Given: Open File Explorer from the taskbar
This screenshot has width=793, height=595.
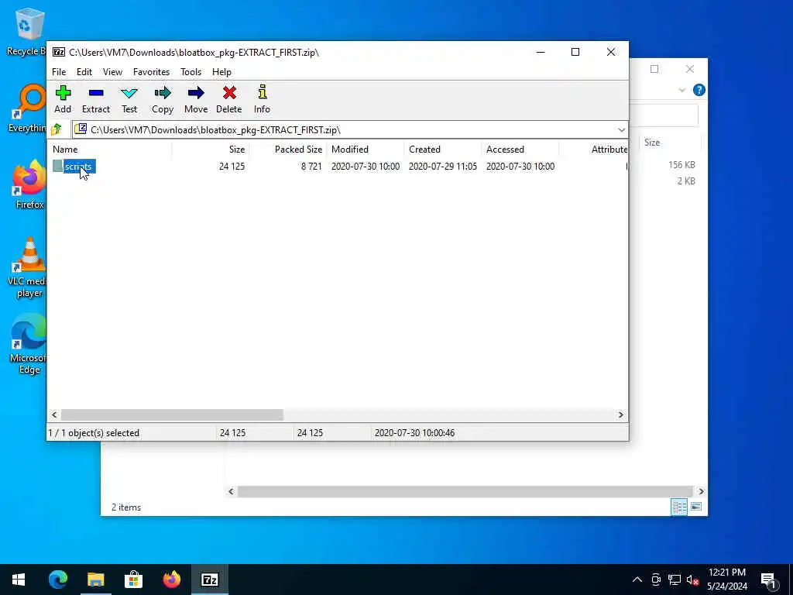Looking at the screenshot, I should (95, 580).
